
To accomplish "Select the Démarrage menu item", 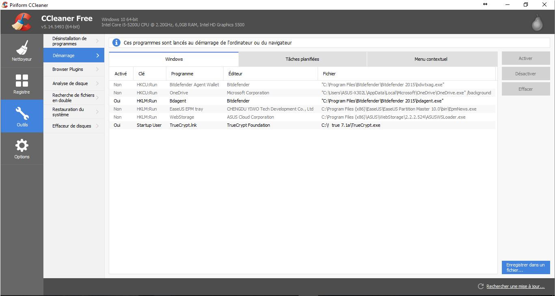I will (x=74, y=55).
